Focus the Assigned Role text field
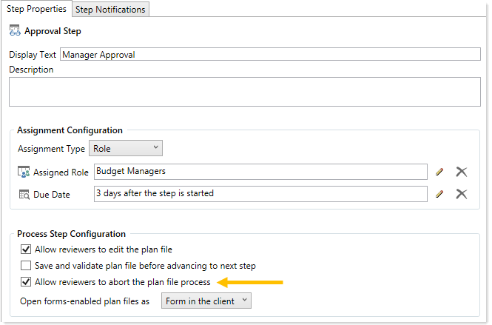Image resolution: width=492 pixels, height=325 pixels. coord(260,172)
